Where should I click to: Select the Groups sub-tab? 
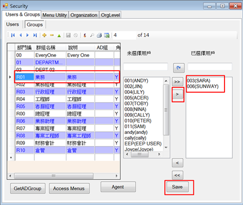click(x=35, y=25)
